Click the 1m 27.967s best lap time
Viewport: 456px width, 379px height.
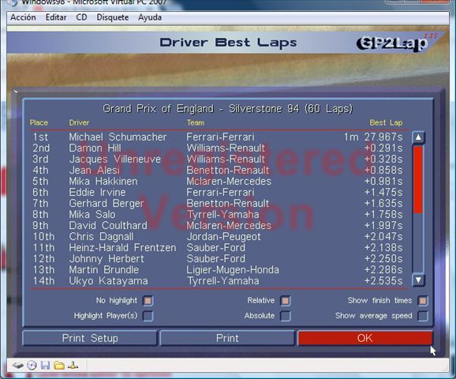tap(373, 137)
